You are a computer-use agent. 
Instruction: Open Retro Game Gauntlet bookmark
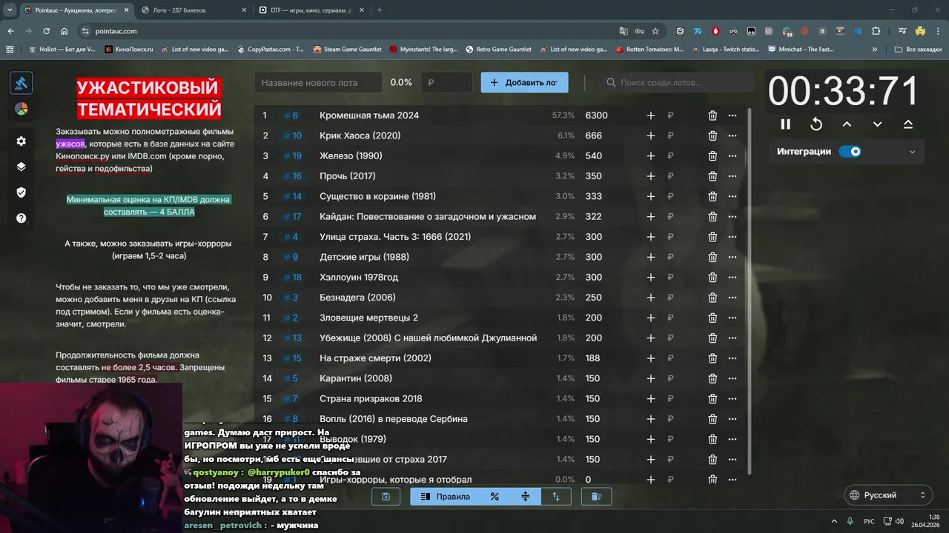(x=498, y=50)
